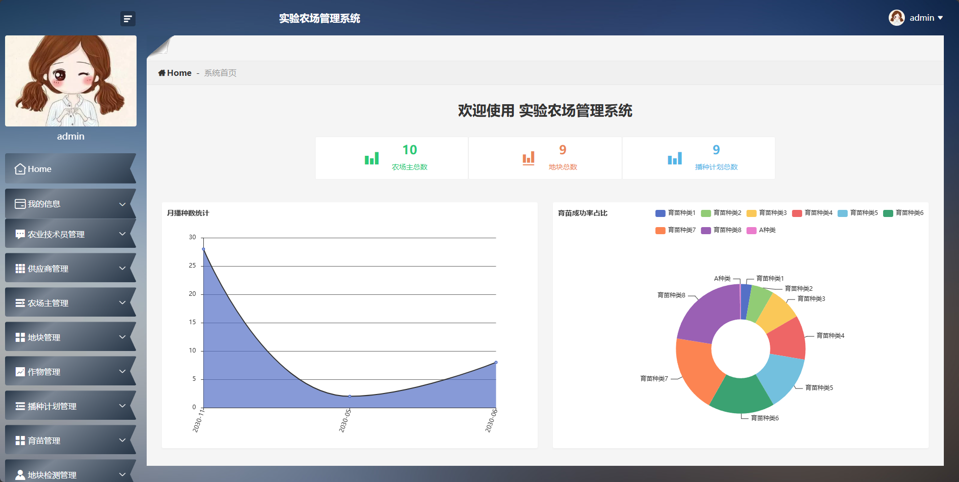Open the 地块管理 sidebar menu

click(x=71, y=336)
